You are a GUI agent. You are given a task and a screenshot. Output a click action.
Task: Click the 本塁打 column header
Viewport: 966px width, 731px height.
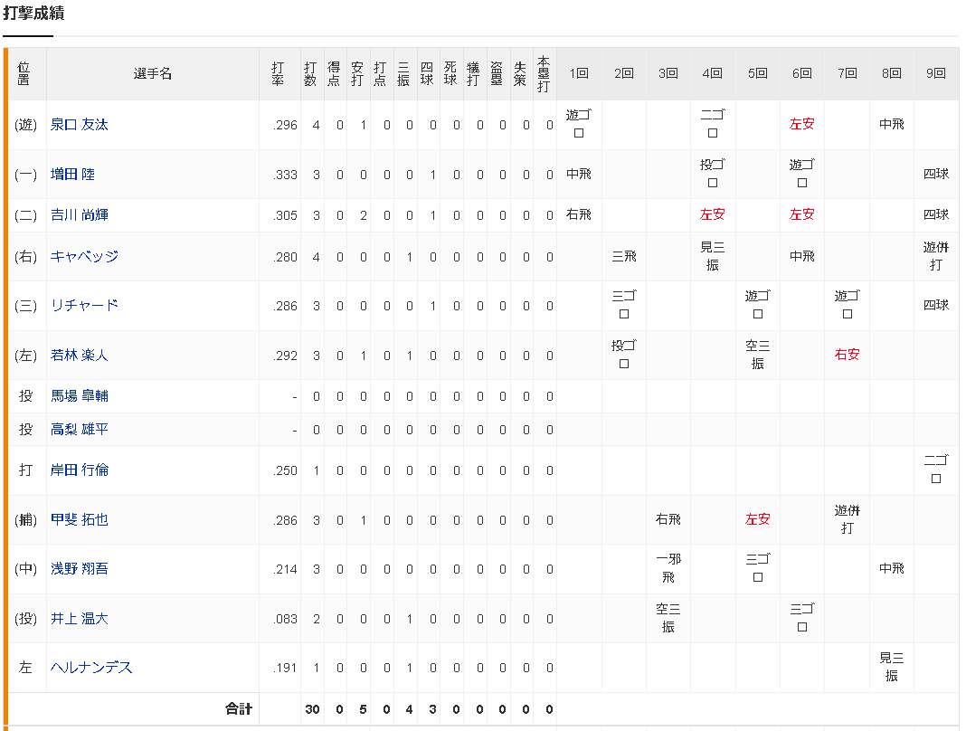tap(544, 74)
